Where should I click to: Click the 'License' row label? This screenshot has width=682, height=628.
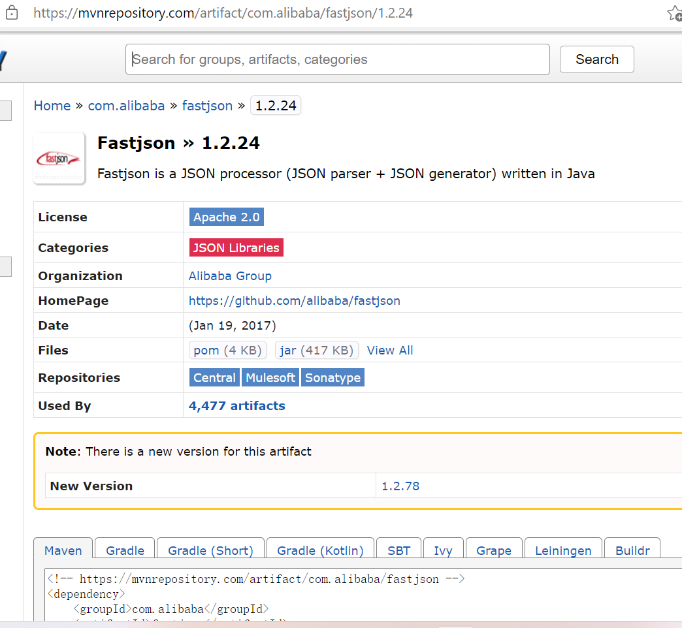(63, 217)
